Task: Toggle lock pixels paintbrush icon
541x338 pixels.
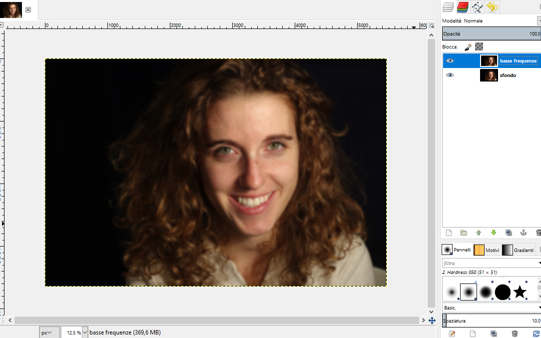Action: click(468, 46)
